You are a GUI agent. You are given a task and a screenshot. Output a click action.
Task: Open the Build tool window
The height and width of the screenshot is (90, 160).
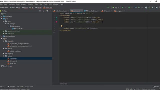pos(20,87)
